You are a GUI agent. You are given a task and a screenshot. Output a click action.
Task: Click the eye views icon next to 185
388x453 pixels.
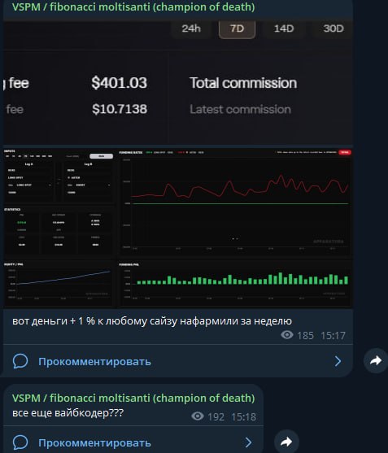pyautogui.click(x=287, y=335)
